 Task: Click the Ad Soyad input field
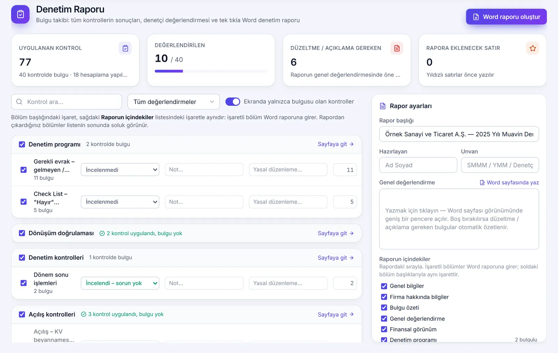tap(418, 165)
